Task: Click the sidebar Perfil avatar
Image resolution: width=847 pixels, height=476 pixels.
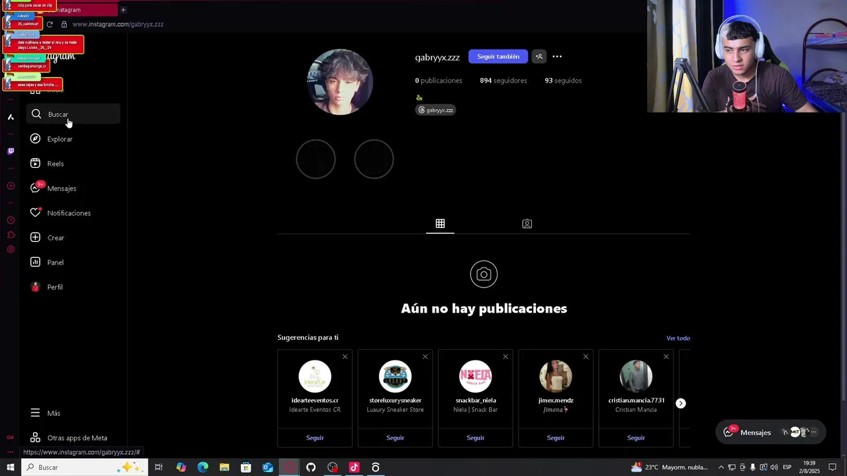Action: click(36, 287)
